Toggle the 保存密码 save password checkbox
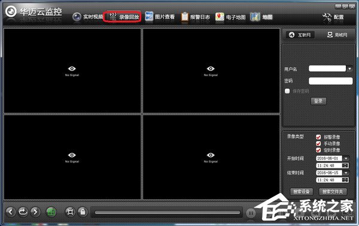 click(287, 91)
